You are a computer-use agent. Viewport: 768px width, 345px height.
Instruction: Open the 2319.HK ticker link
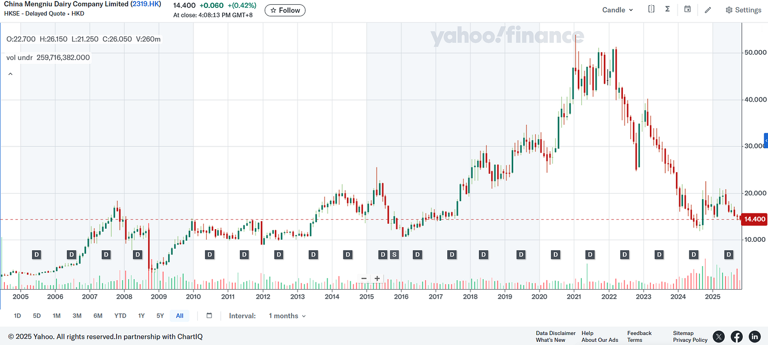coord(146,4)
